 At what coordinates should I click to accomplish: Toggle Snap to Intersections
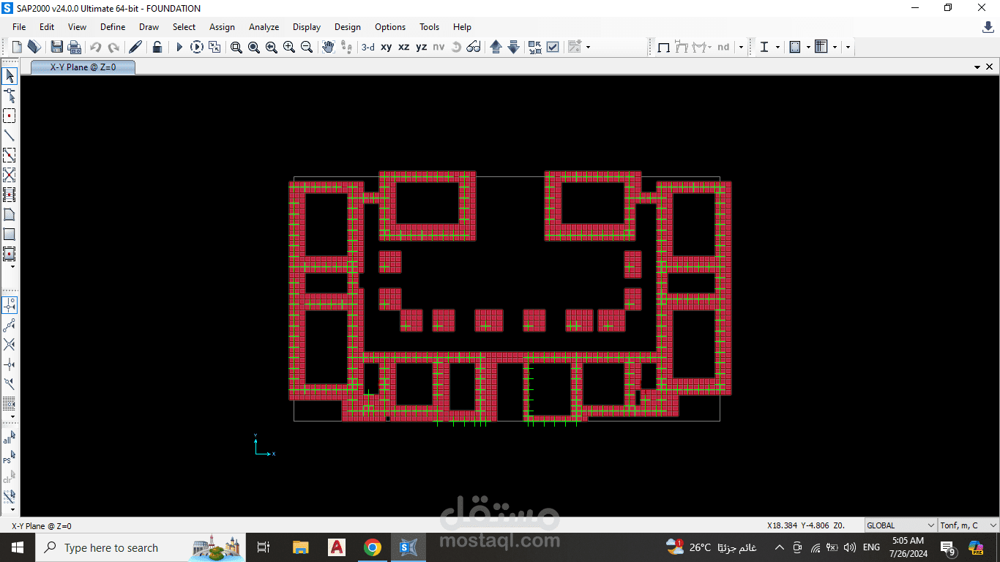[10, 345]
